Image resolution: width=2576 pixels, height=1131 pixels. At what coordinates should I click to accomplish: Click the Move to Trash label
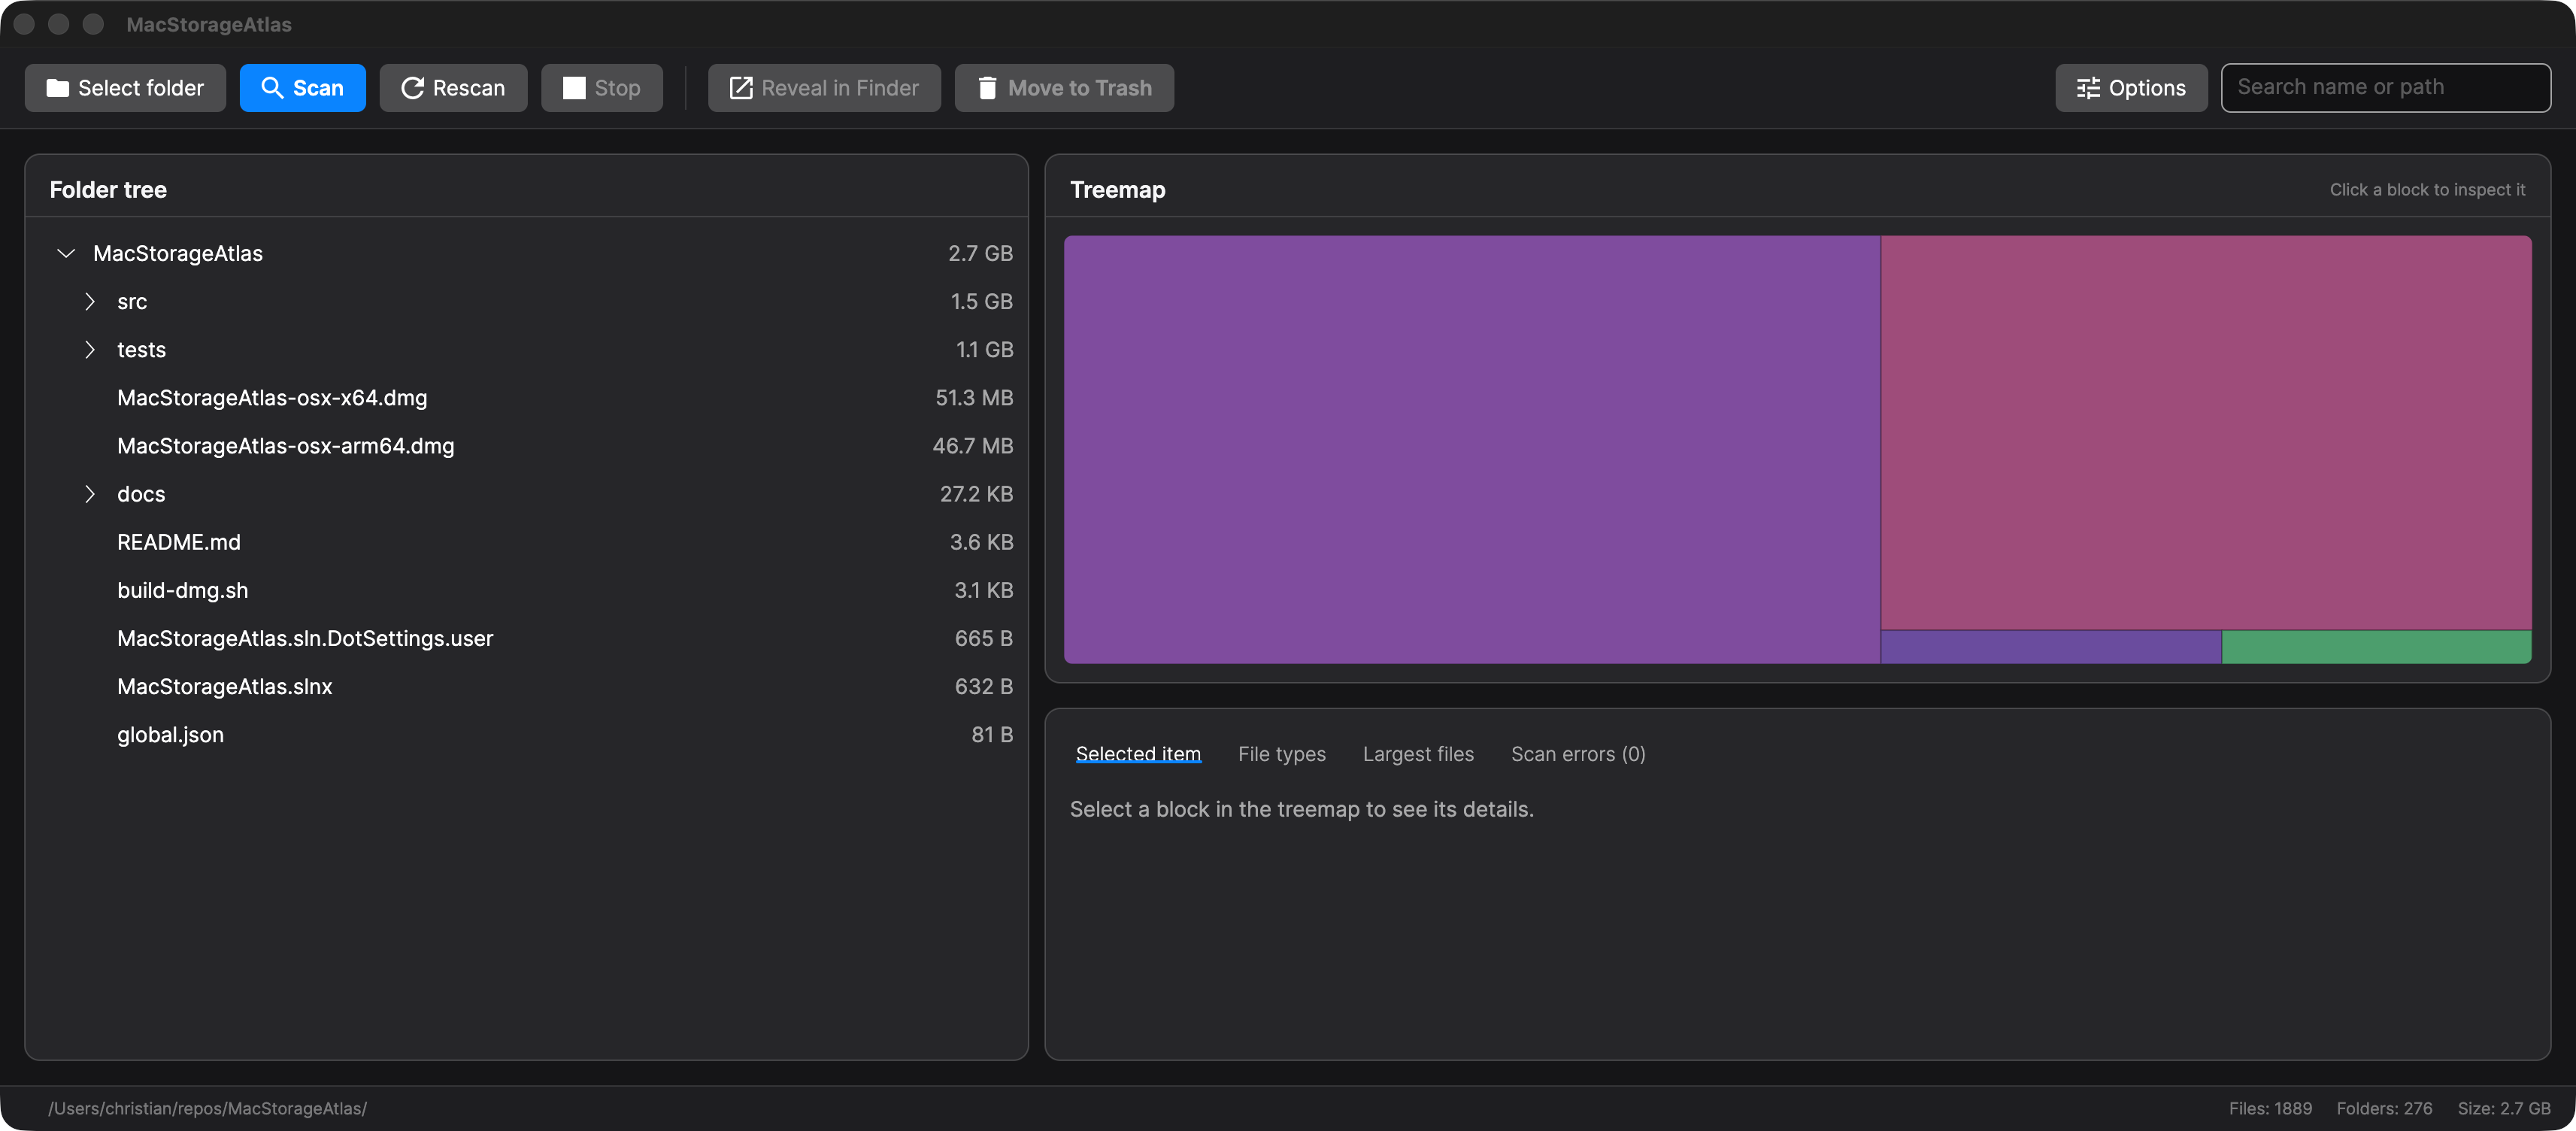pyautogui.click(x=1080, y=88)
